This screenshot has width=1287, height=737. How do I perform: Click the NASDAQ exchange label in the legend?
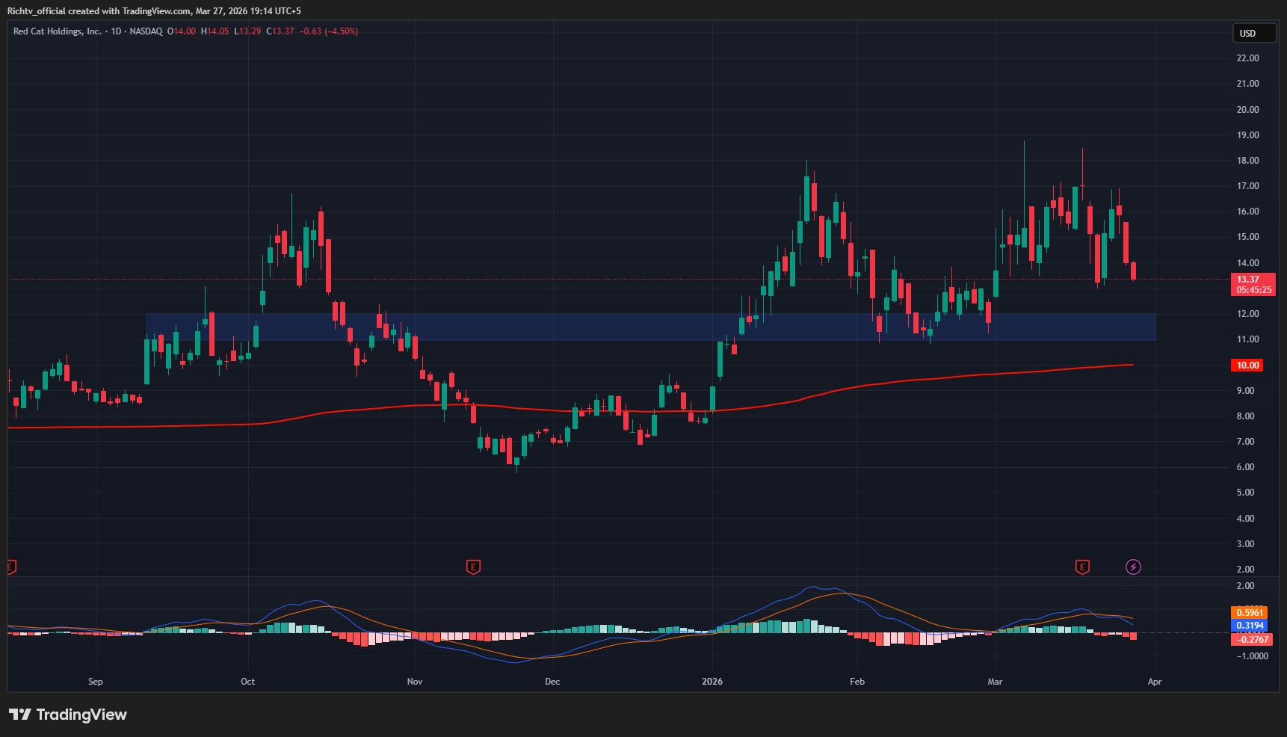point(146,31)
